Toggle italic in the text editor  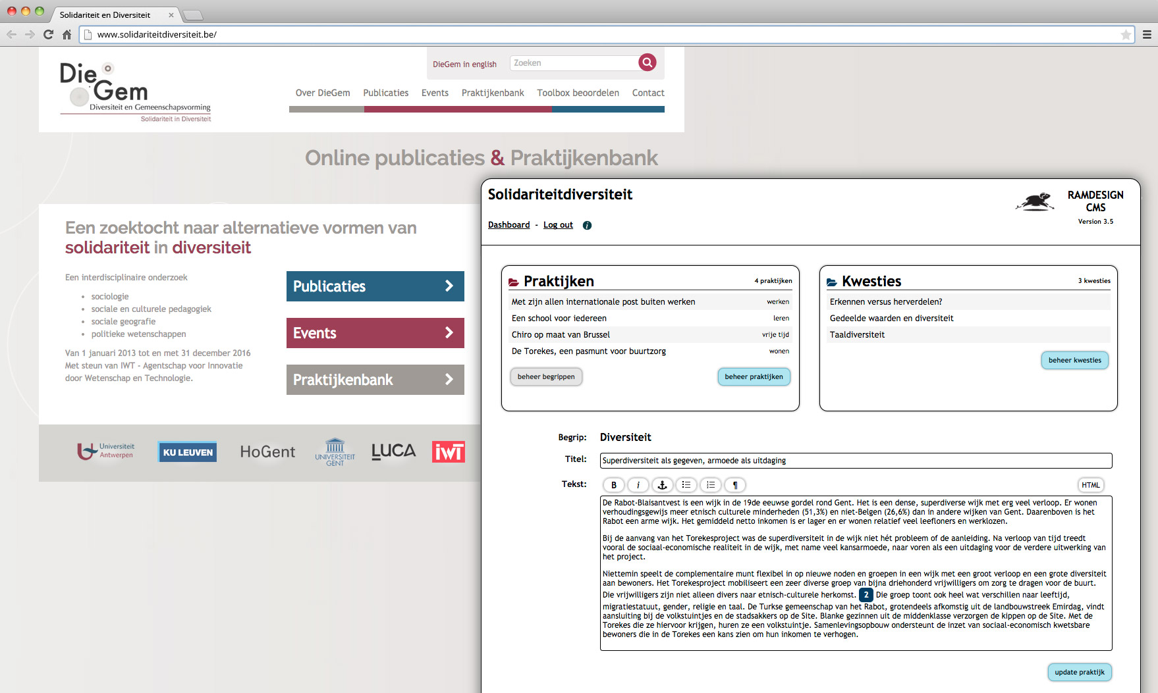[x=638, y=485]
